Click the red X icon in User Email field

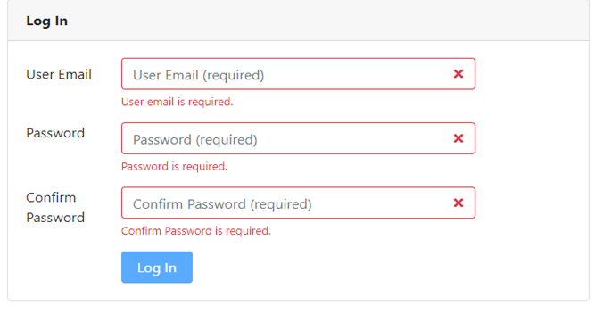[x=458, y=74]
